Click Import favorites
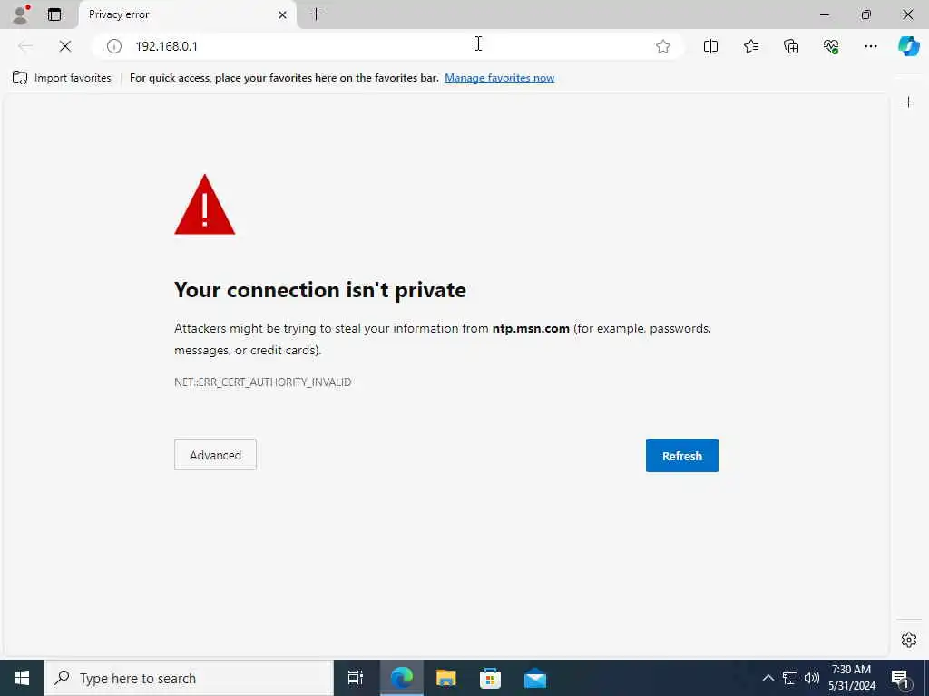This screenshot has height=696, width=929. [62, 78]
